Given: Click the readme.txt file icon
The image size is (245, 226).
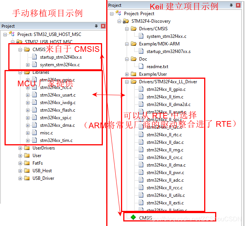Looking at the screenshot, I should pyautogui.click(x=141, y=66).
